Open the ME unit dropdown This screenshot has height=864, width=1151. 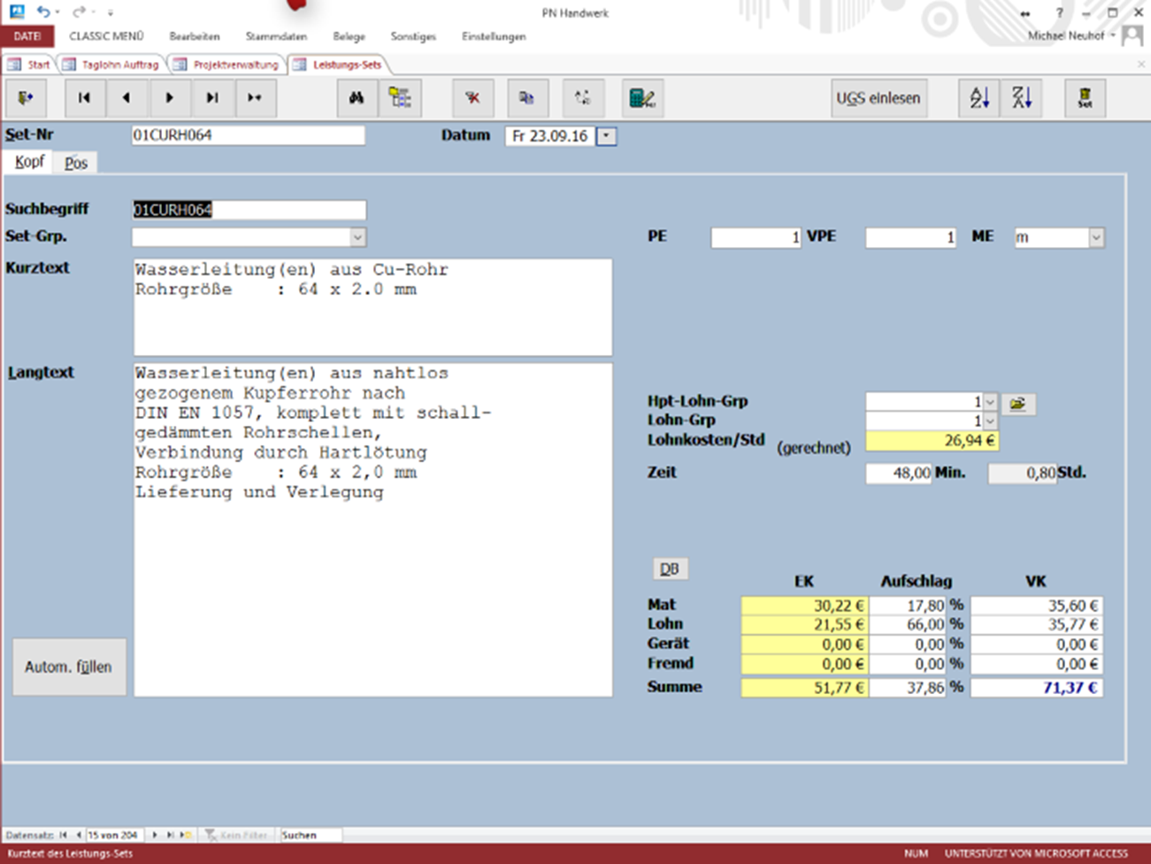tap(1096, 237)
